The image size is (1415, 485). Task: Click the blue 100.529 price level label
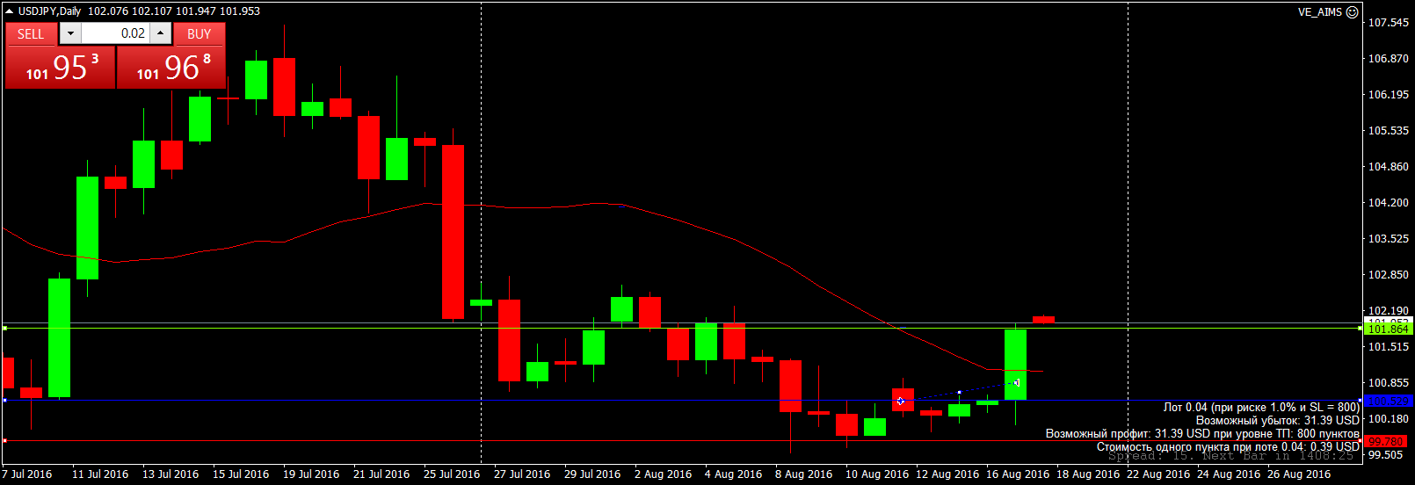tap(1389, 401)
